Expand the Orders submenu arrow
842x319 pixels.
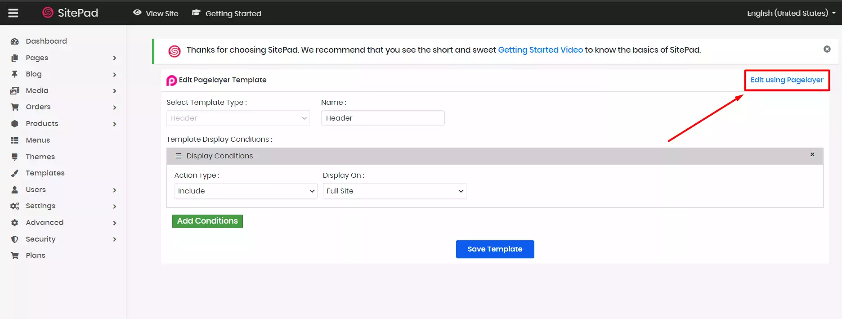tap(115, 108)
